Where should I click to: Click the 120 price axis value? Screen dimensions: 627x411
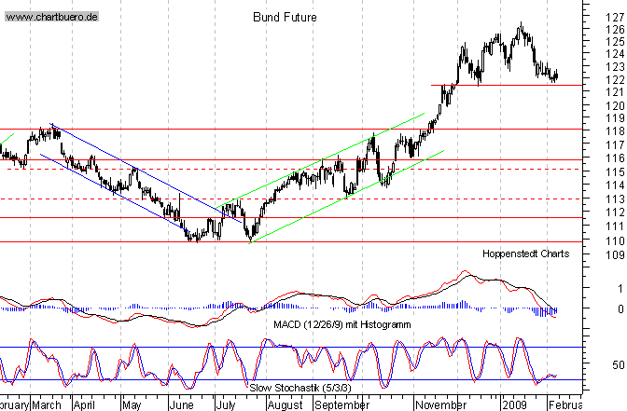coord(615,105)
